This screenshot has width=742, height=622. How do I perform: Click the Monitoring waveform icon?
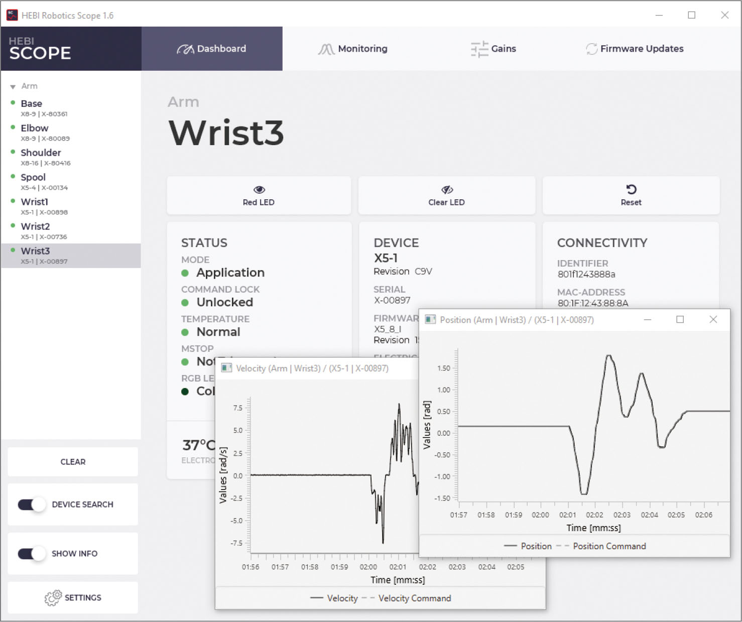[x=326, y=49]
